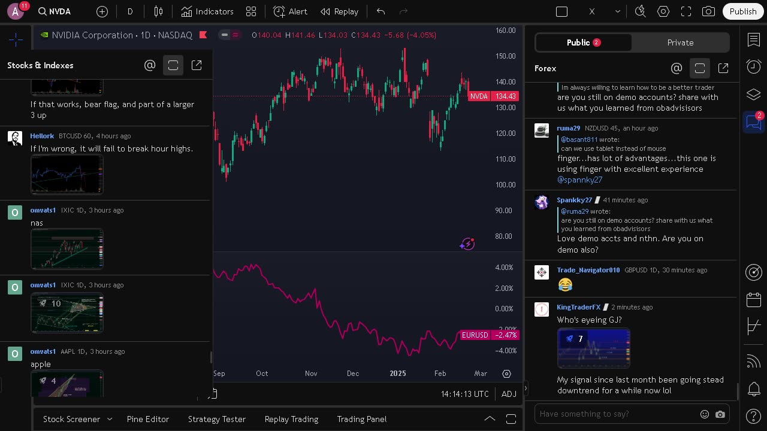This screenshot has width=767, height=431.
Task: Maximize the bottom panel
Action: (x=511, y=419)
